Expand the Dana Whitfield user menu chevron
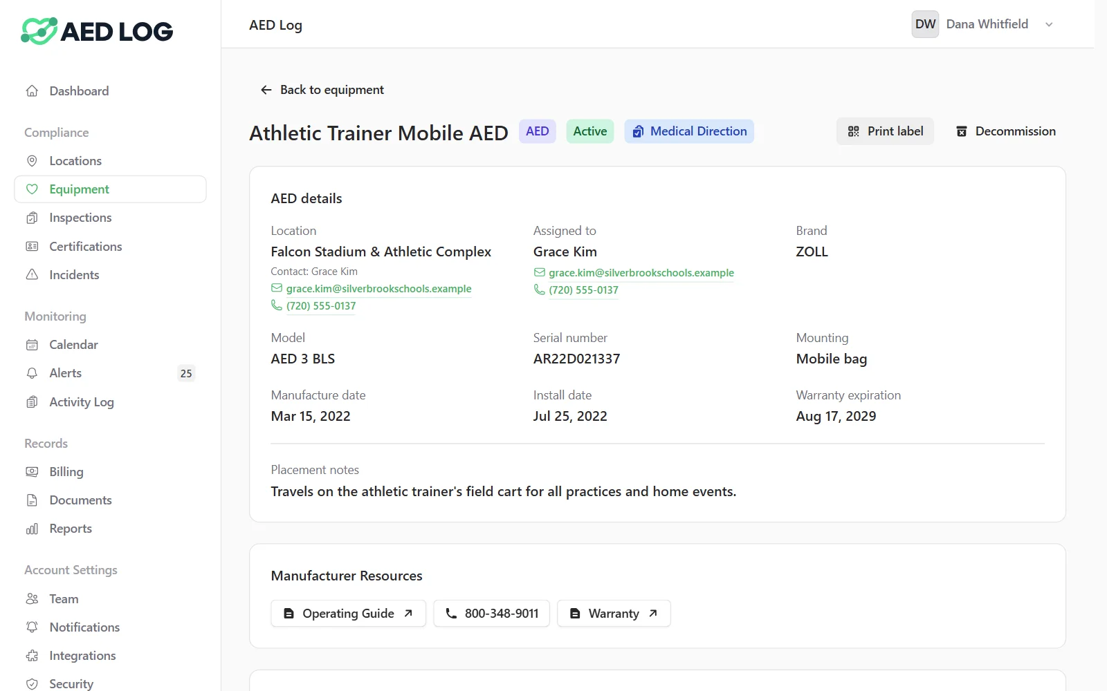The image size is (1107, 691). (1049, 24)
